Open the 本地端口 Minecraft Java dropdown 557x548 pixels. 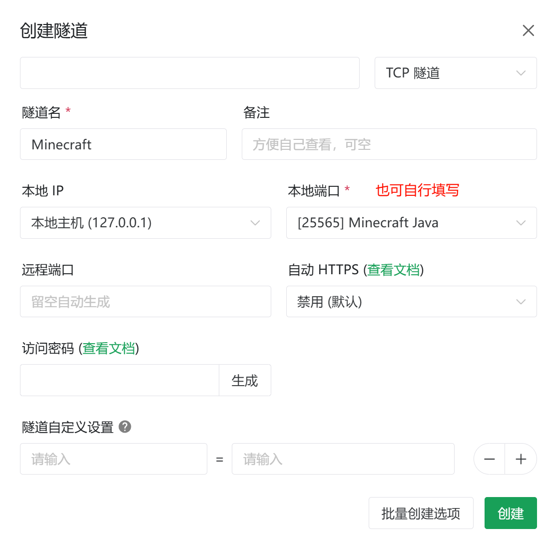coord(411,223)
